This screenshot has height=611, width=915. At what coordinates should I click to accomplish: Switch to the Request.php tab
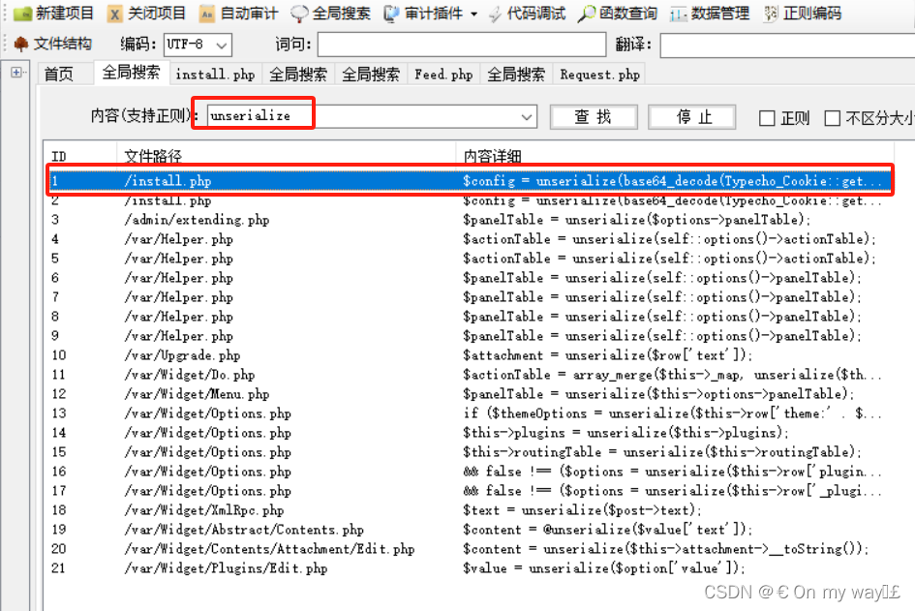[x=598, y=73]
